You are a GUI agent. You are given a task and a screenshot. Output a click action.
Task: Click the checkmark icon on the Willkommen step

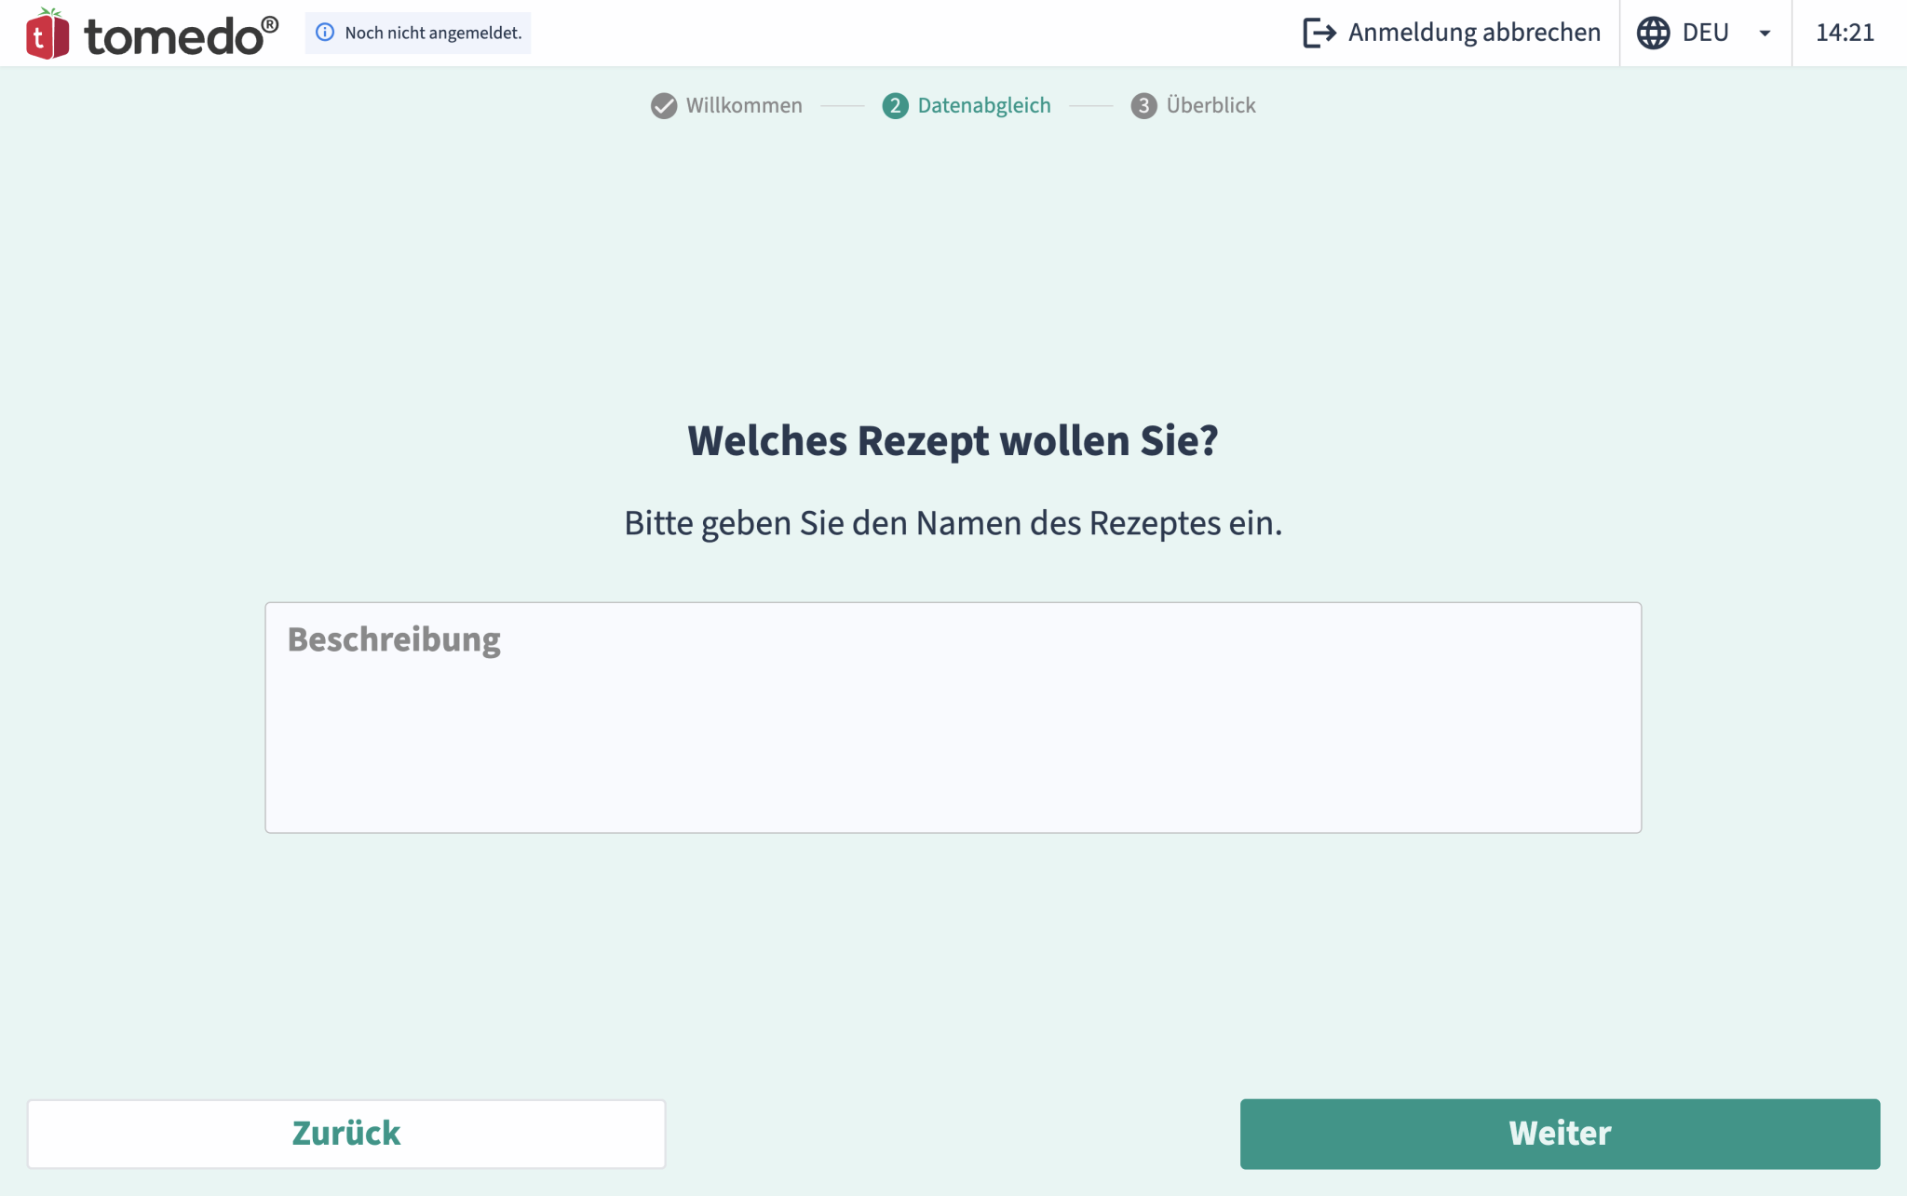click(662, 105)
